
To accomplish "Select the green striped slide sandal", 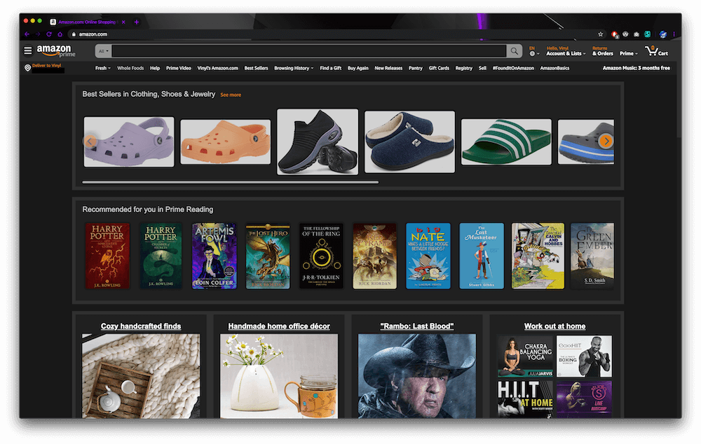I will (506, 141).
